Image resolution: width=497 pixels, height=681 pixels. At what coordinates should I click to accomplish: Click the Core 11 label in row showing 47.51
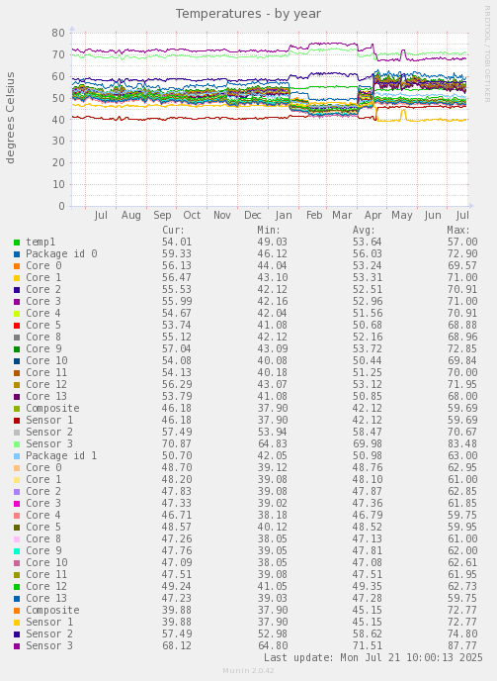click(x=46, y=574)
